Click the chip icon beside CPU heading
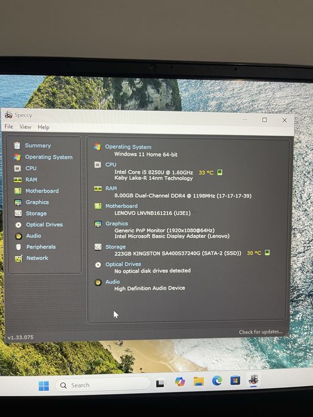313x417 pixels. (98, 165)
